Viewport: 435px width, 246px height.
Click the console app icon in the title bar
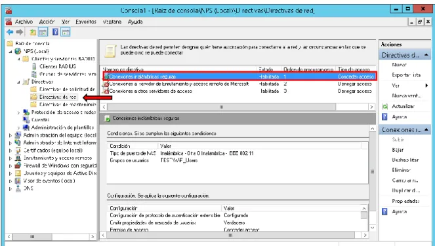tap(9, 10)
